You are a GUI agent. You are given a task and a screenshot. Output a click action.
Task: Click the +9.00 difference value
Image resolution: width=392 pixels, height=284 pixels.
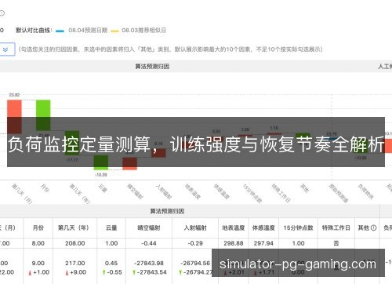[x=78, y=272]
